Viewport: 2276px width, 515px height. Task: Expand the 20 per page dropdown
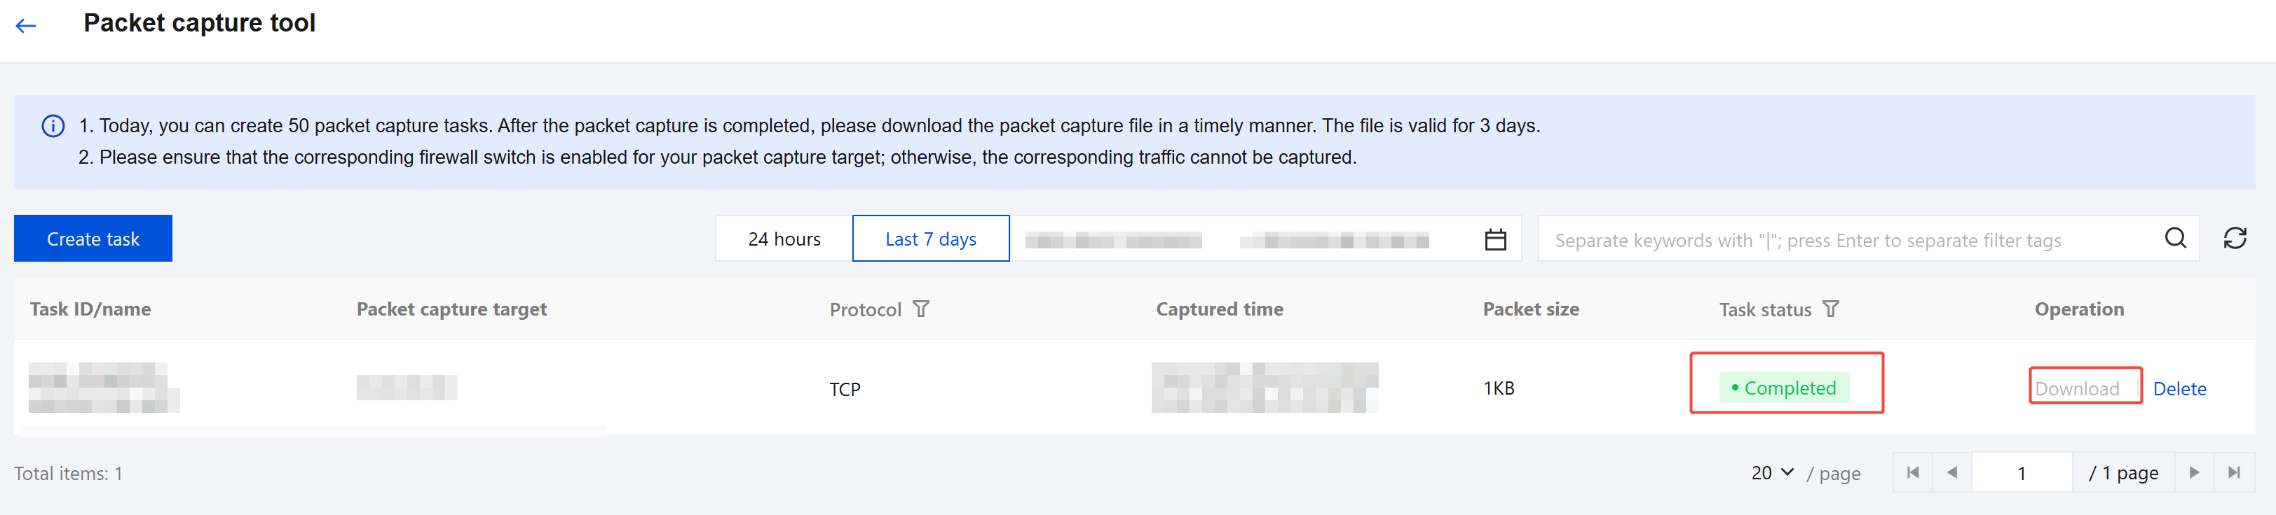click(1773, 473)
